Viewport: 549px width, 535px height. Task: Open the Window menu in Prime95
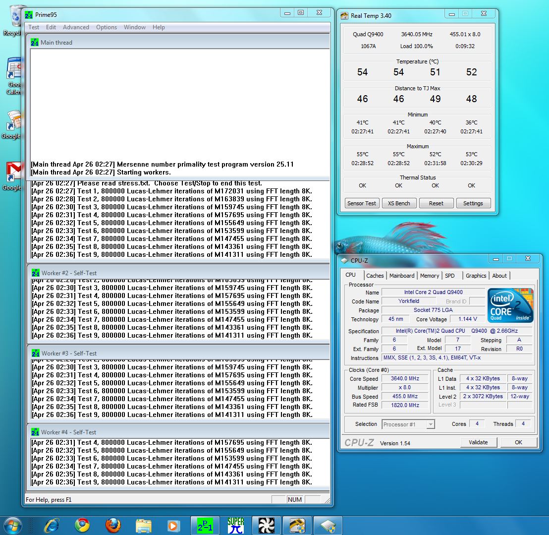(134, 27)
